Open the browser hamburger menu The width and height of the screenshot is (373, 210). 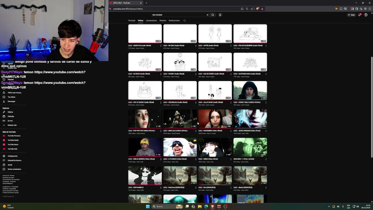pyautogui.click(x=370, y=9)
